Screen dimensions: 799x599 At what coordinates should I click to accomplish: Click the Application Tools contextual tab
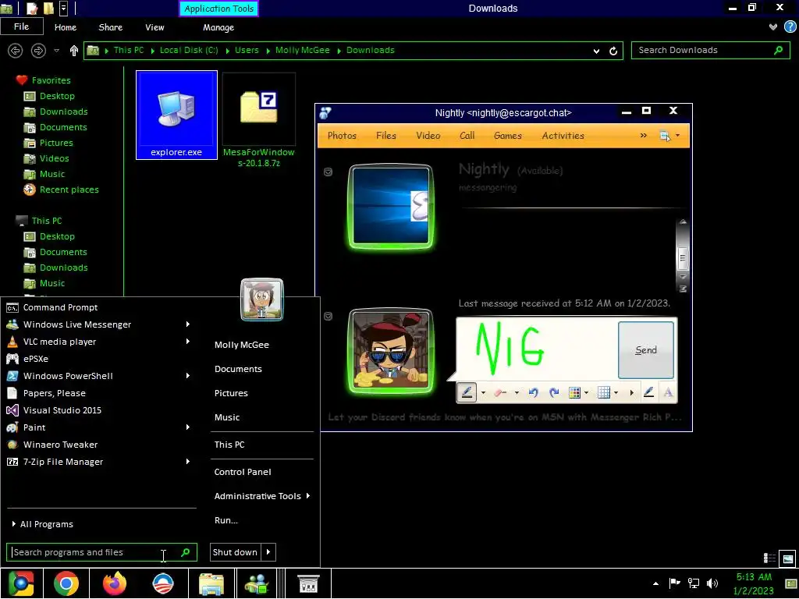click(x=218, y=9)
